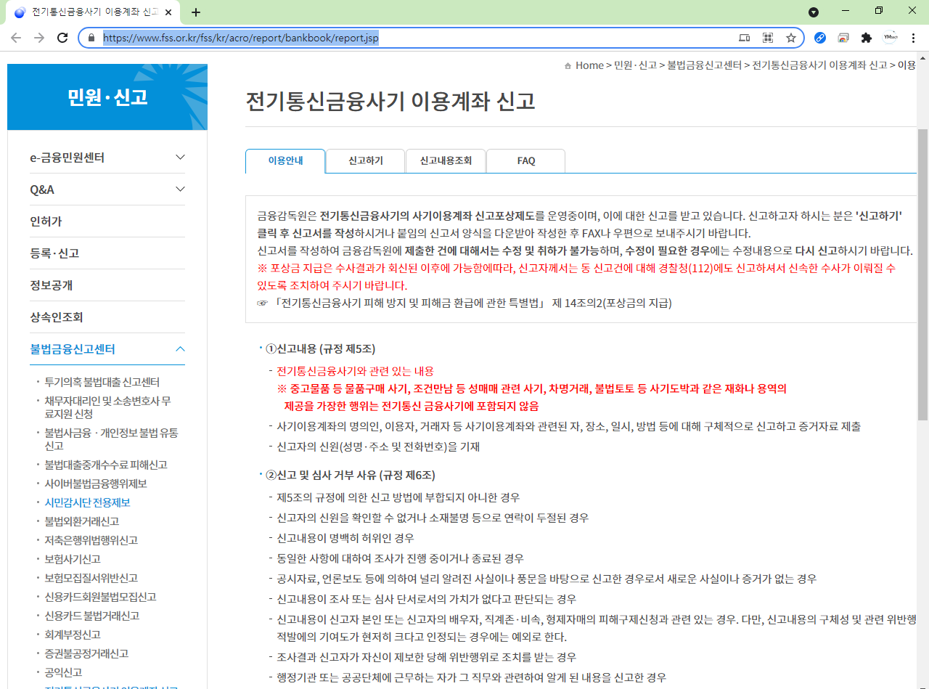
Task: Open 공익신고 link in sidebar
Action: coord(63,672)
